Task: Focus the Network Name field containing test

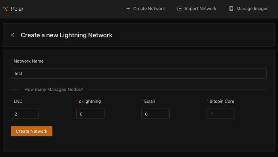Action: (x=139, y=73)
